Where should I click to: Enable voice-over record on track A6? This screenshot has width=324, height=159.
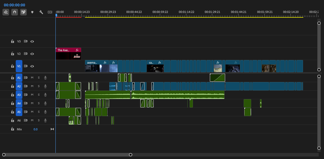45,120
